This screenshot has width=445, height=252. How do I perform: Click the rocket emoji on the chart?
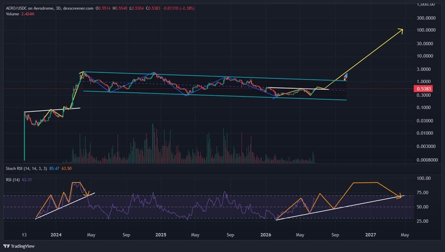345,77
